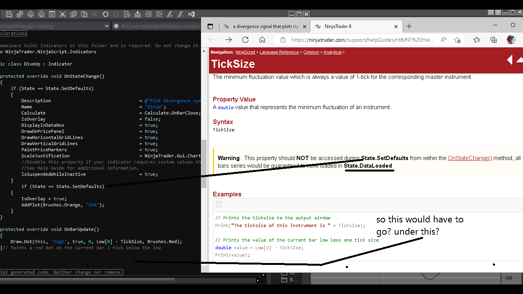The image size is (523, 294).
Task: Close the NinjaTrader 8 browser tab
Action: (x=396, y=26)
